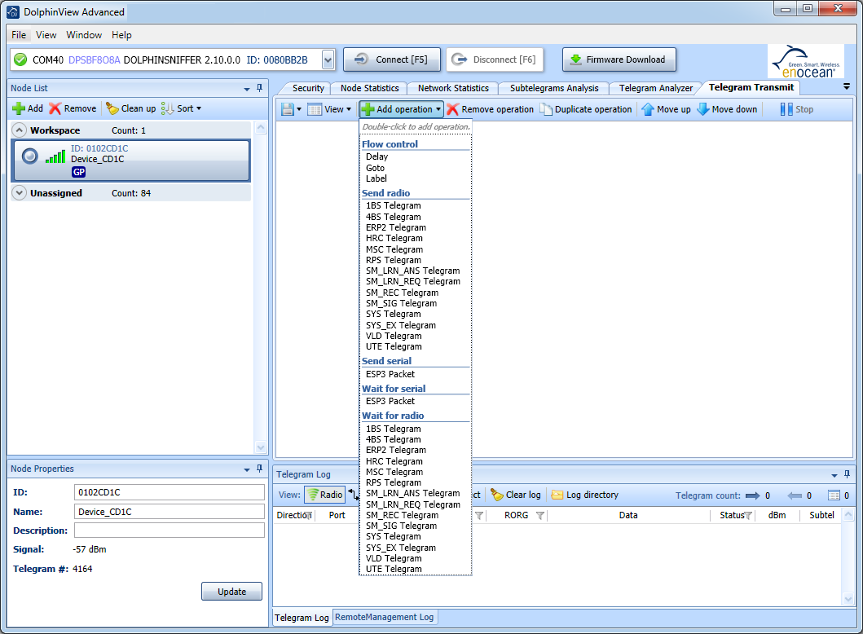863x634 pixels.
Task: Click the Data column header
Action: 628,515
